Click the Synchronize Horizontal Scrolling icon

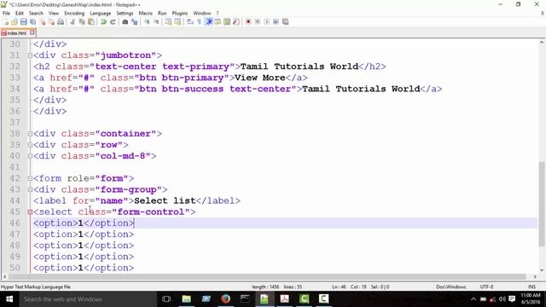pos(177,22)
